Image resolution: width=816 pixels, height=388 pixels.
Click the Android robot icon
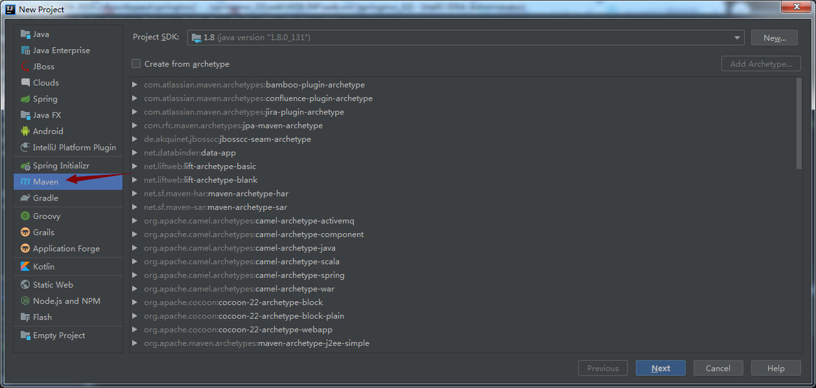point(25,131)
